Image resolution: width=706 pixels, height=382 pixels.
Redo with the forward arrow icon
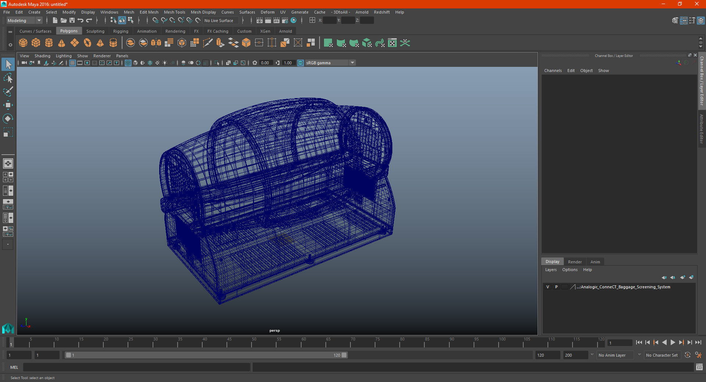[89, 21]
